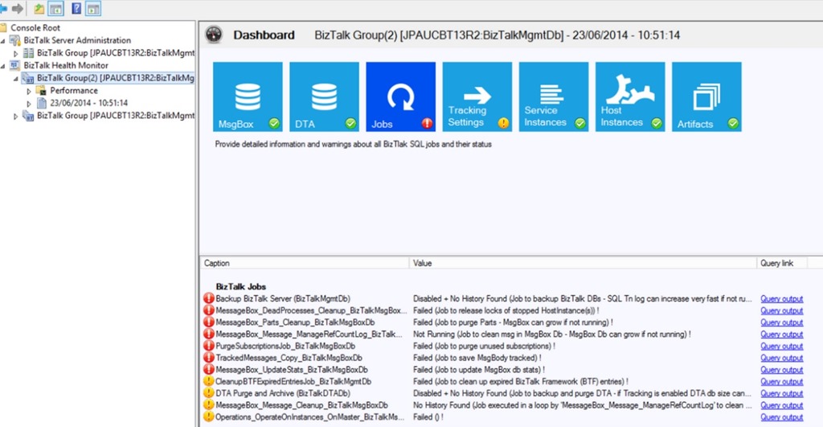The width and height of the screenshot is (823, 427).
Task: Open Query output for MessageBox_Message_ManageRefCountLog
Action: coord(781,335)
